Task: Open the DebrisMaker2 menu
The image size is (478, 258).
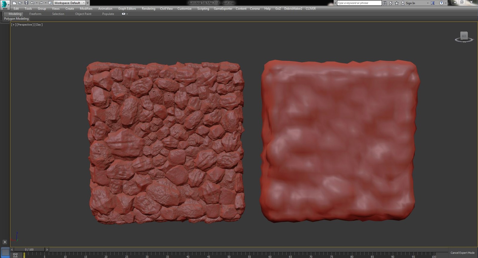Action: pos(293,9)
